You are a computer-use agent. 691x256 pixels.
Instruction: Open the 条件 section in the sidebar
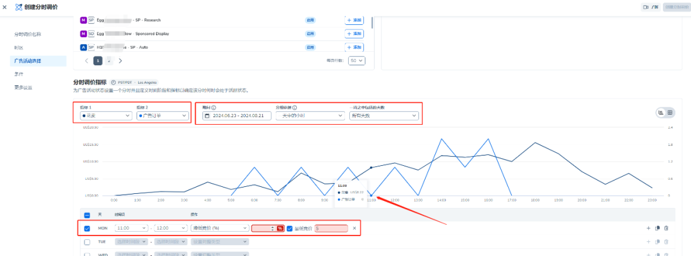click(x=19, y=74)
